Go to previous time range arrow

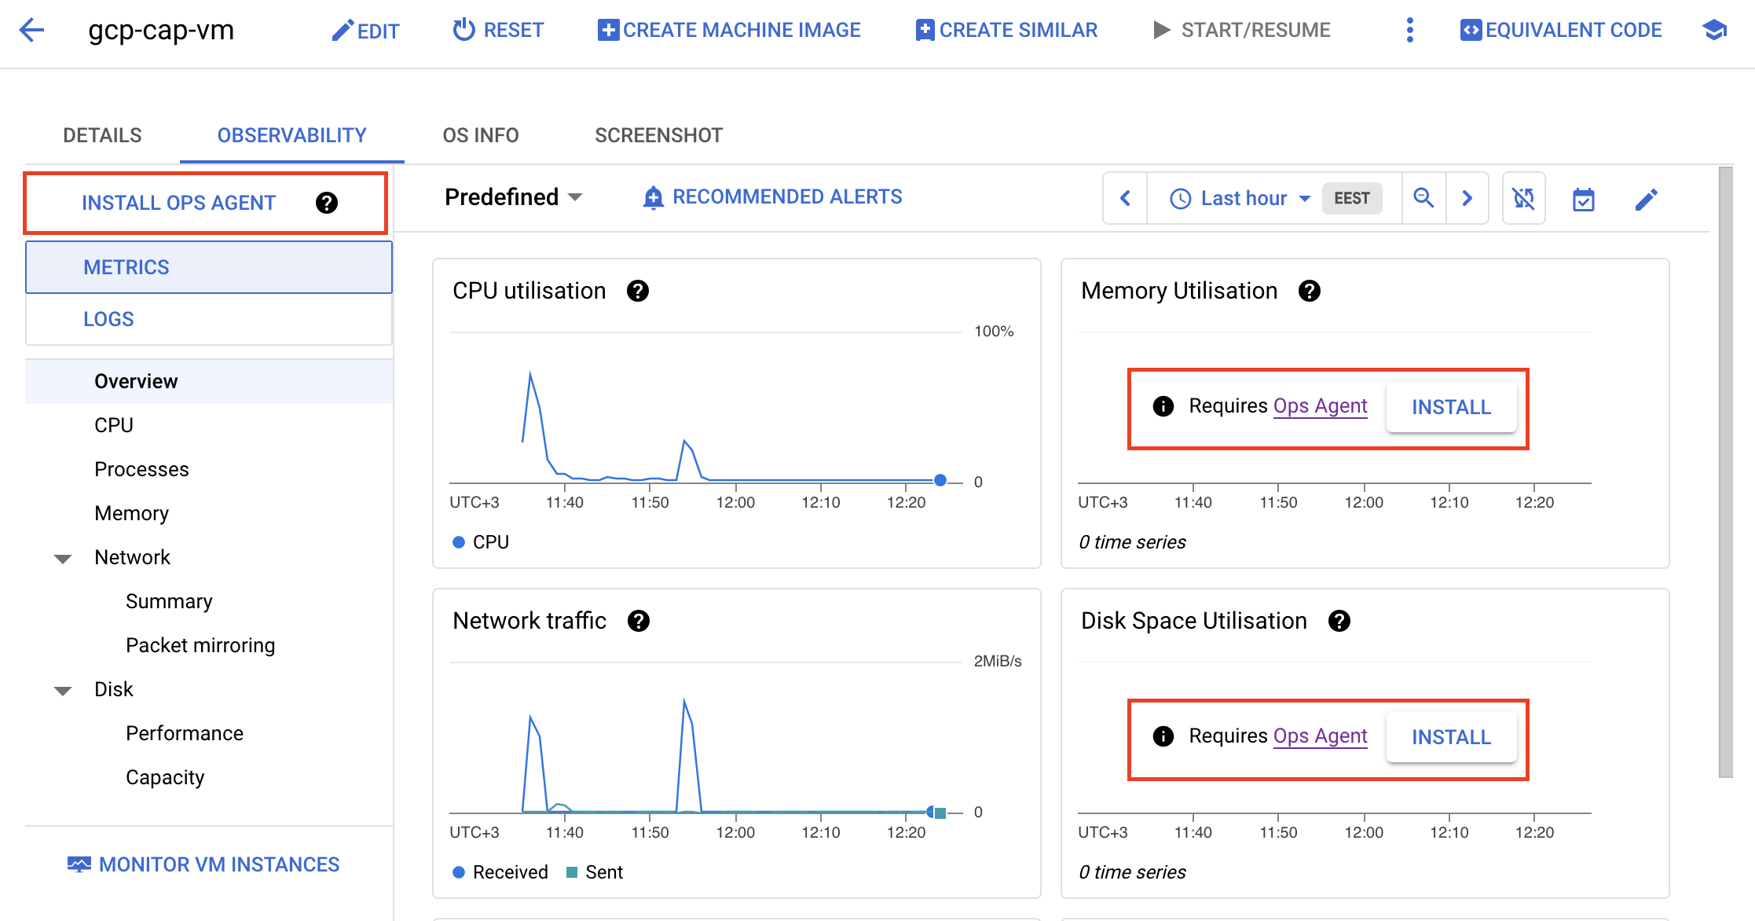(1125, 198)
